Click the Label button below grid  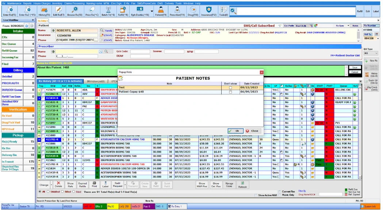point(105,184)
